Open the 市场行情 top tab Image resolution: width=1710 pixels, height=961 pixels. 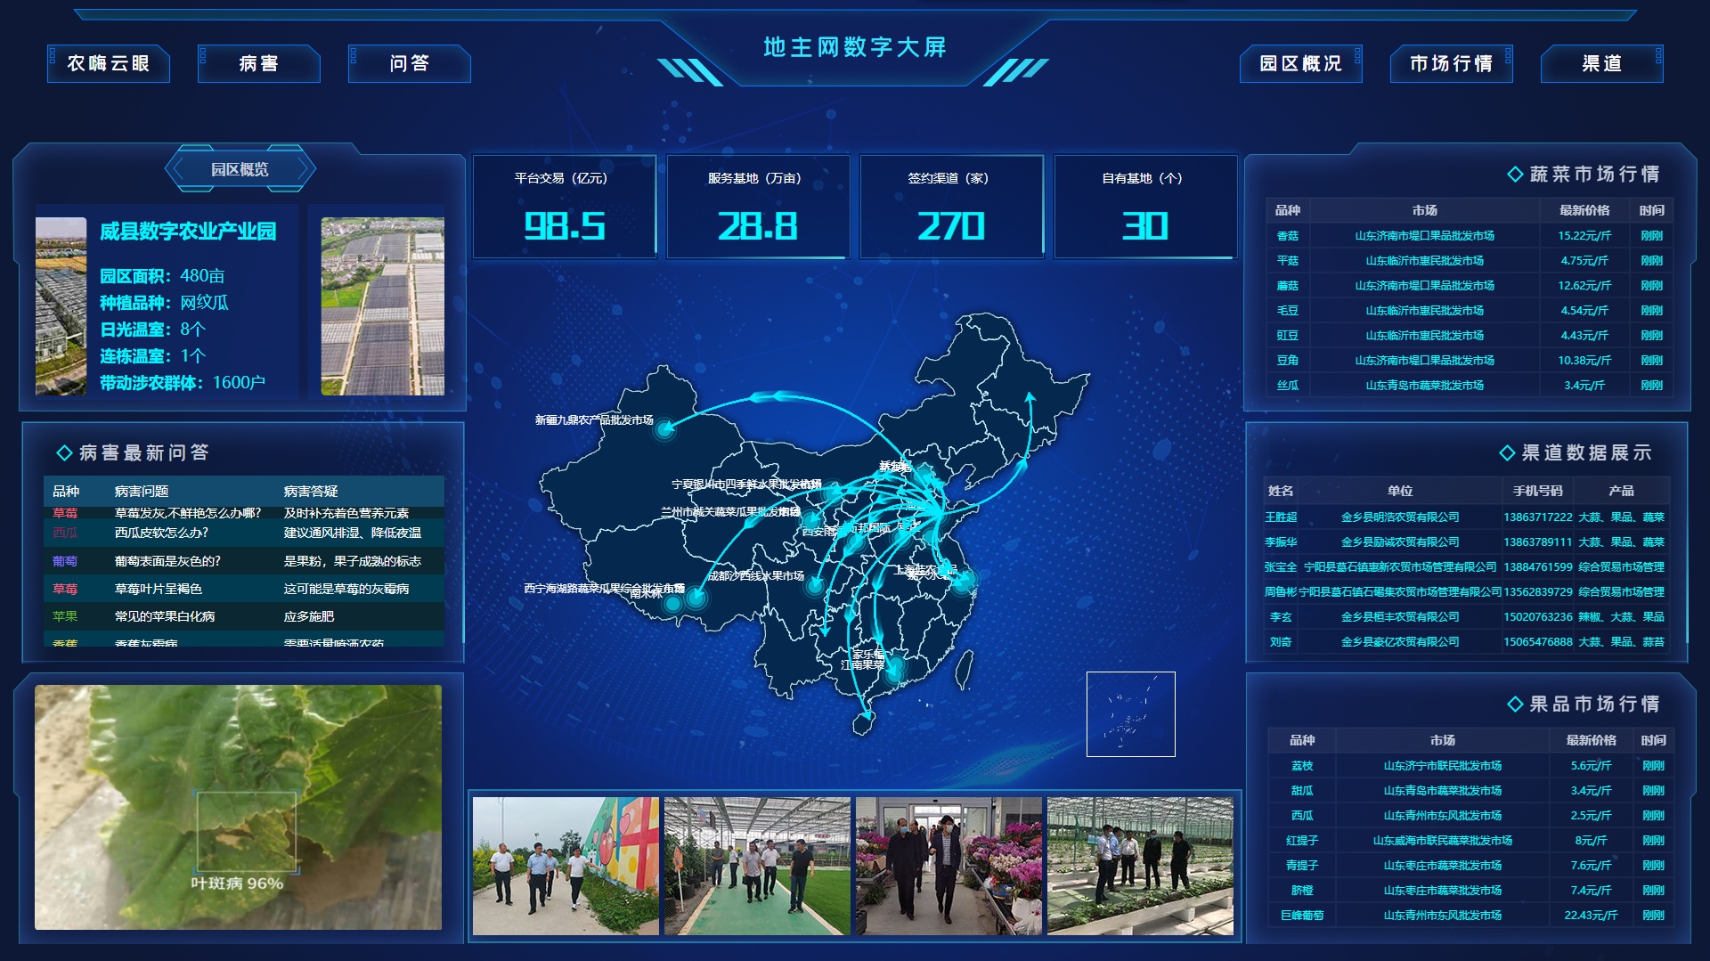click(x=1451, y=63)
